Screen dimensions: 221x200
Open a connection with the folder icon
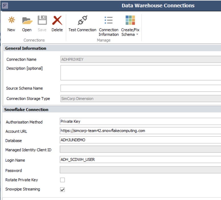point(27,21)
